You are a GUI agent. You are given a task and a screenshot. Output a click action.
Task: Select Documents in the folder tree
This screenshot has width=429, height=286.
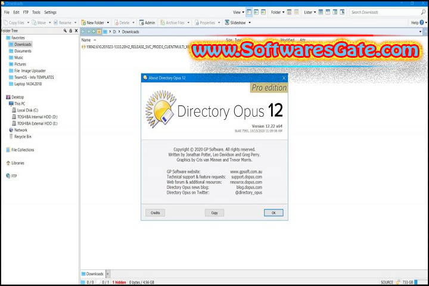[x=23, y=51]
